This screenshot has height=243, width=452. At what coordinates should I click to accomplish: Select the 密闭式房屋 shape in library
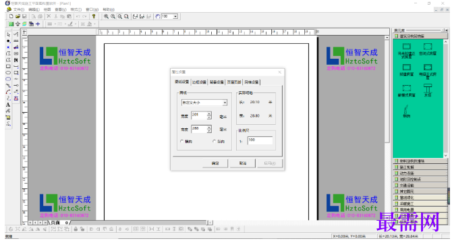point(428,49)
